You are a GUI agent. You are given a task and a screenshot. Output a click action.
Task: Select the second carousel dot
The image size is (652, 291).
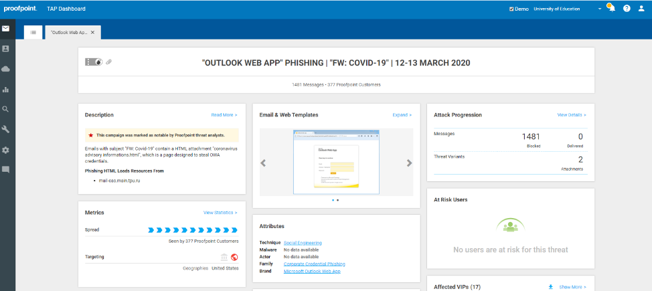click(337, 200)
